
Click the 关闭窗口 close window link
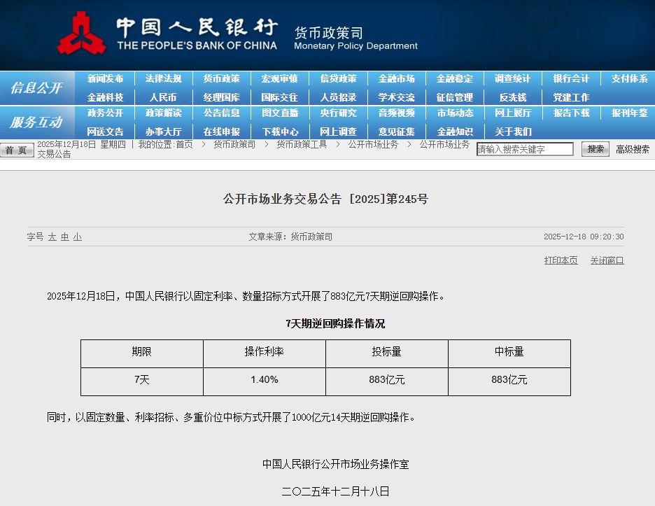point(607,260)
